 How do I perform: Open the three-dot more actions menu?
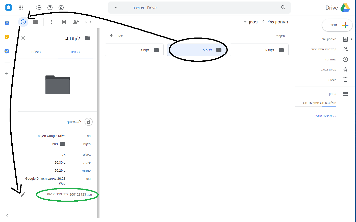pyautogui.click(x=52, y=22)
